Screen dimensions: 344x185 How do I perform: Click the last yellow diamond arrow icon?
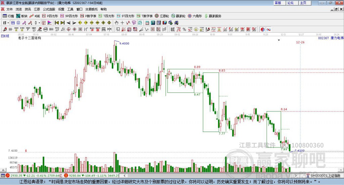pyautogui.click(x=109, y=23)
